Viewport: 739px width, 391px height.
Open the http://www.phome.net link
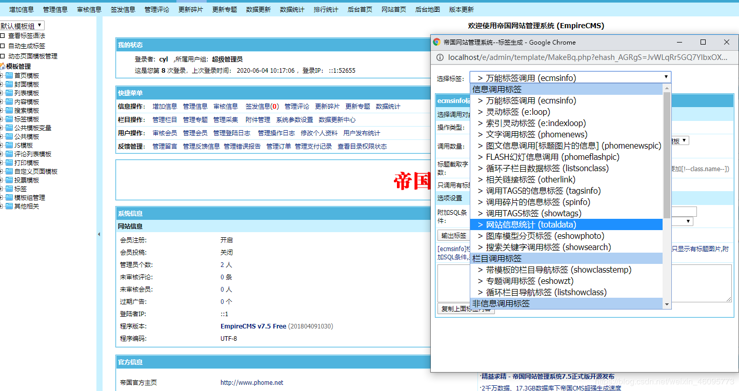coord(251,382)
